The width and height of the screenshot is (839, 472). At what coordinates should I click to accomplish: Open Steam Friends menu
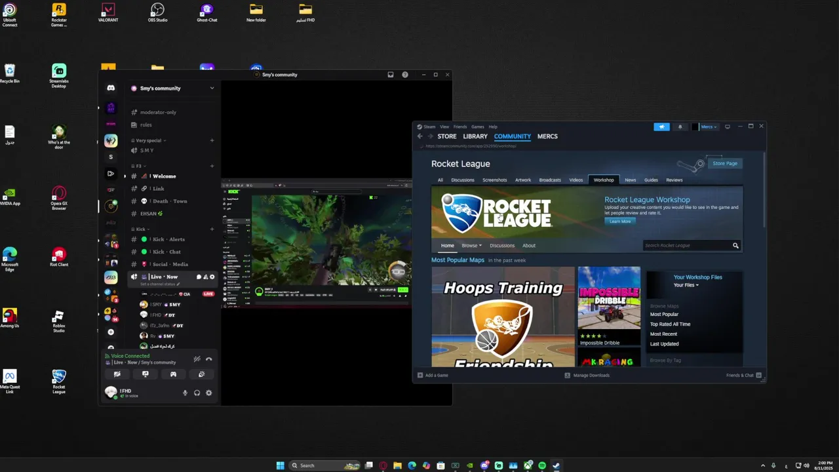460,127
